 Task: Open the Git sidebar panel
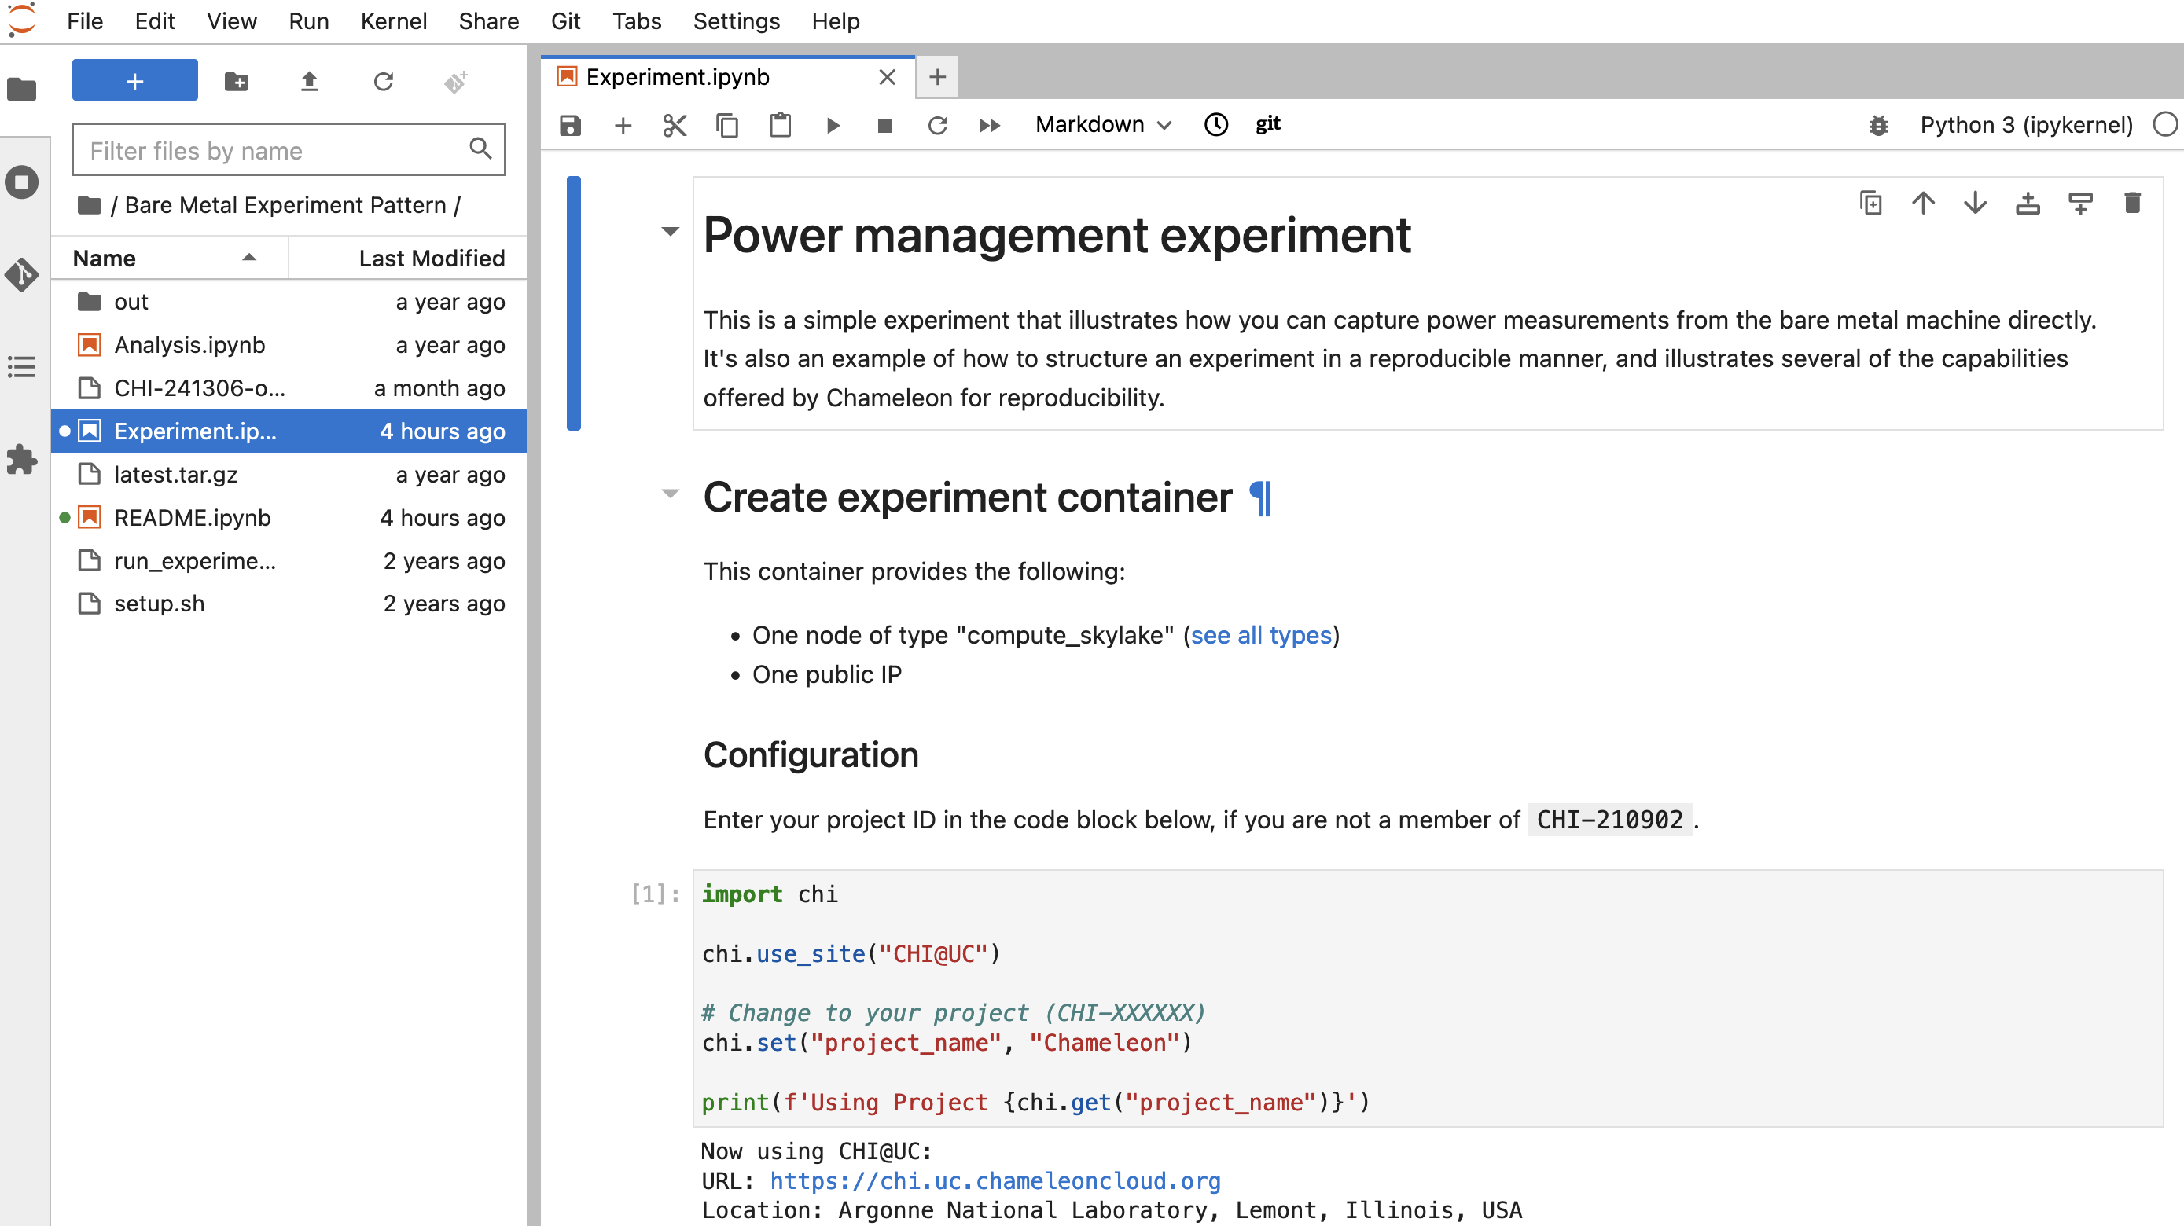(x=22, y=274)
